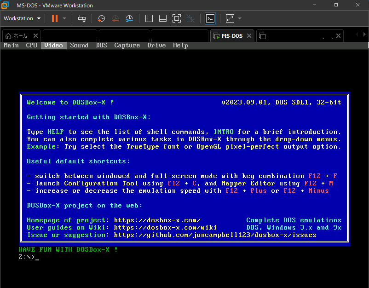Screen dimensions: 369x288
Task: Open the Snapshot Manager
Action: (129, 18)
